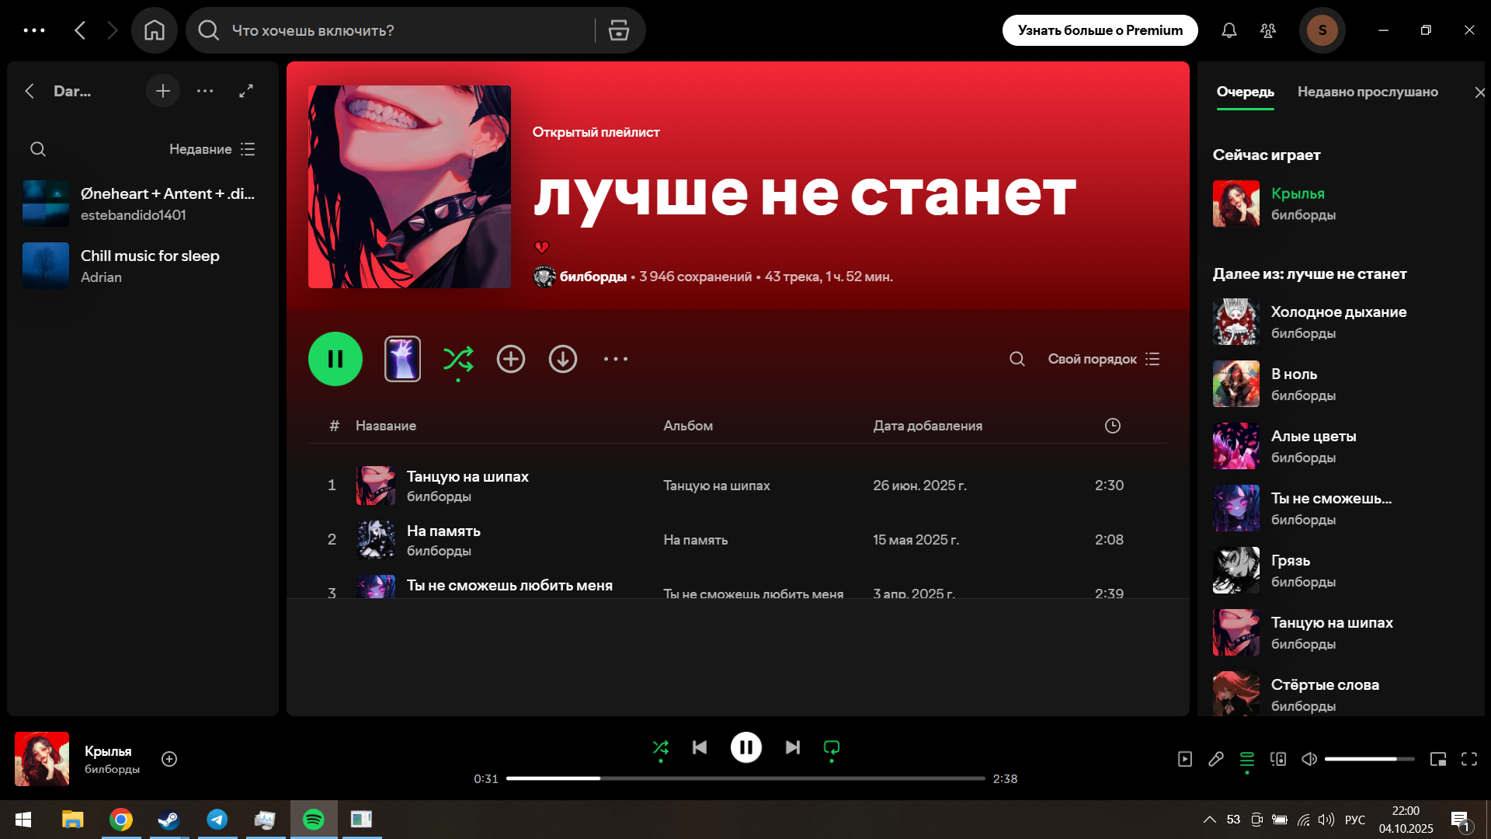This screenshot has height=839, width=1491.
Task: Open the Browse icon in search bar
Action: pyautogui.click(x=618, y=30)
